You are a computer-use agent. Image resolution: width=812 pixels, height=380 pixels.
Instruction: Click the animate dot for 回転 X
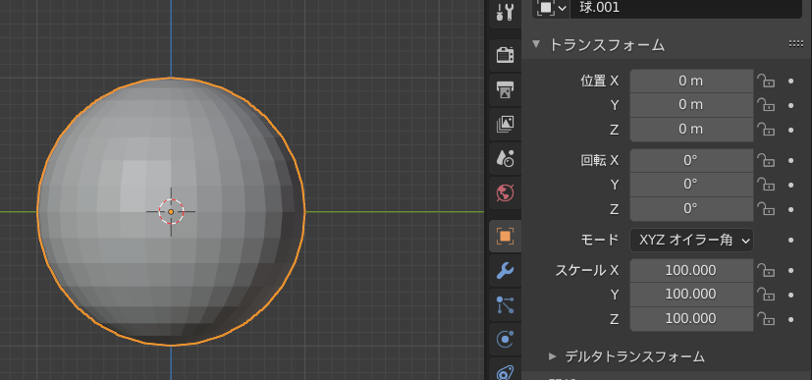pyautogui.click(x=790, y=161)
